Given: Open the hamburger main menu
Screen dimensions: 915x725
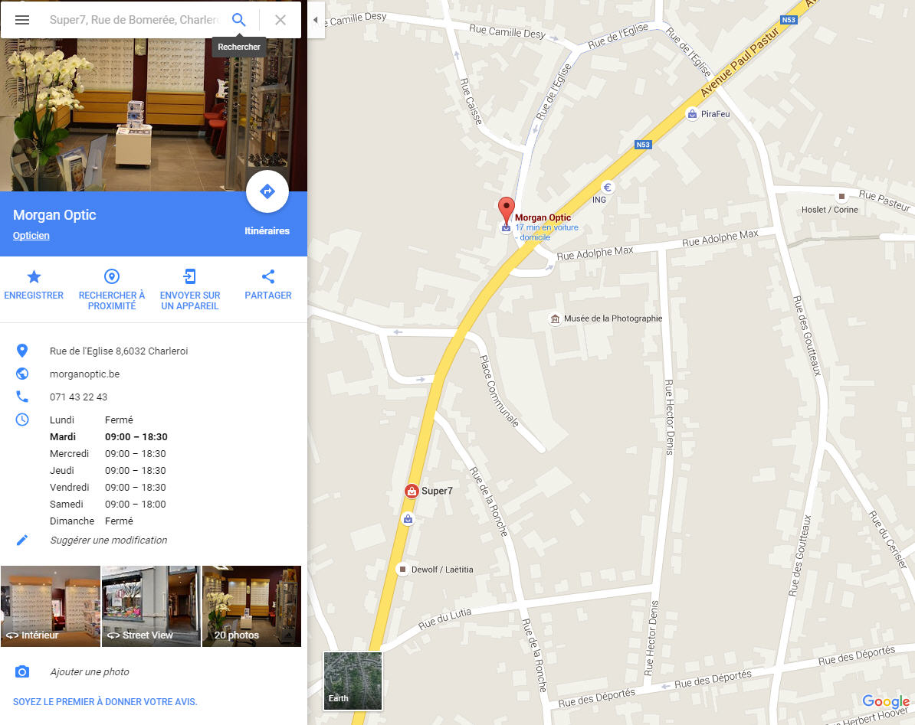Looking at the screenshot, I should click(22, 20).
